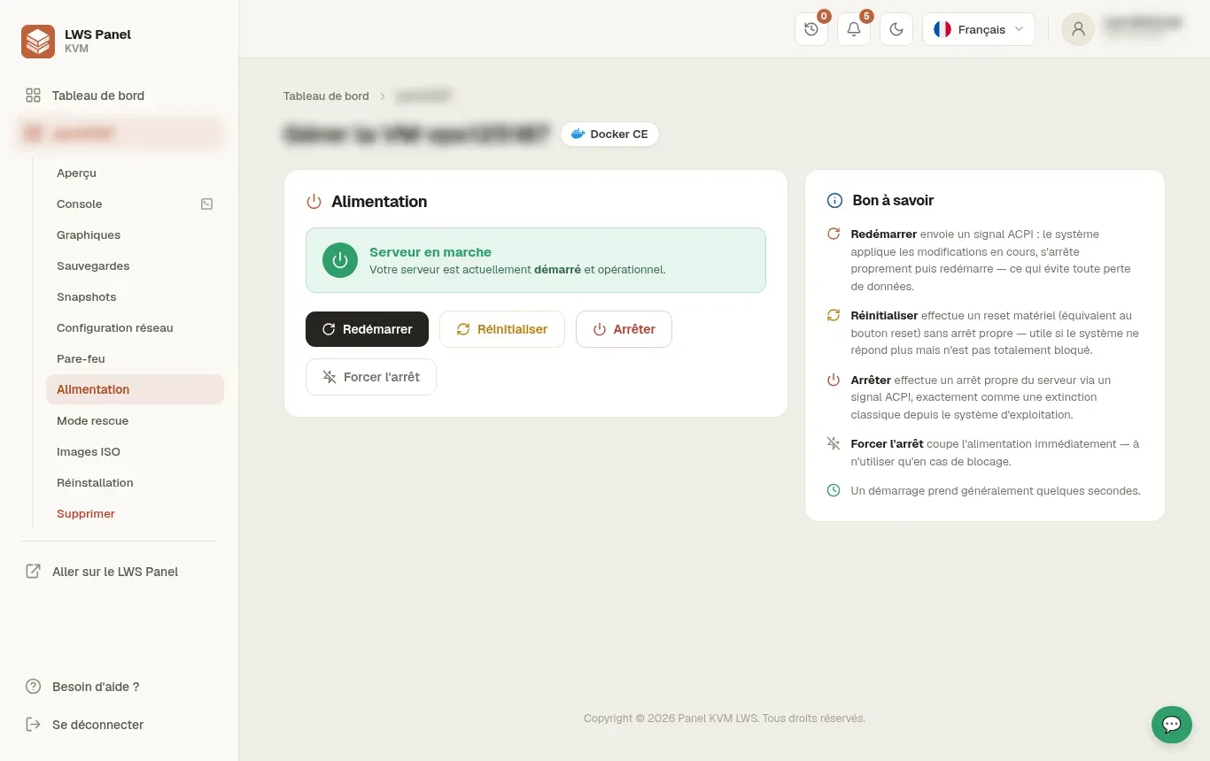Select the Alimentation sidebar item
1210x761 pixels.
(135, 389)
